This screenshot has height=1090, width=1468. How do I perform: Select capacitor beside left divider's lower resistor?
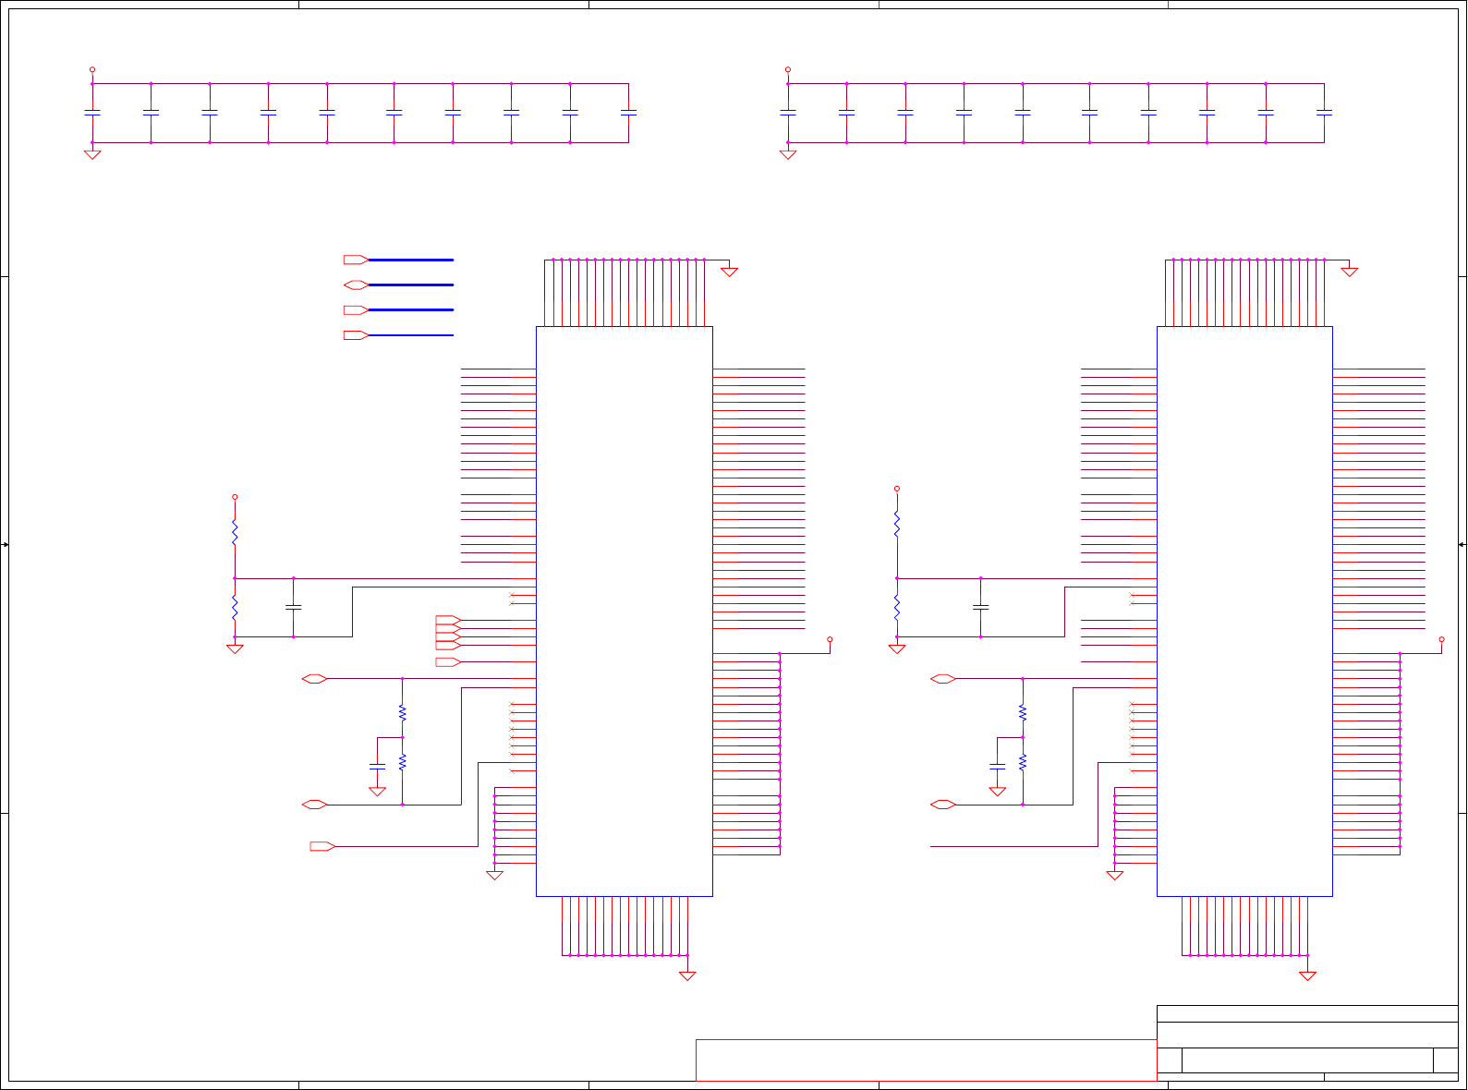(294, 607)
